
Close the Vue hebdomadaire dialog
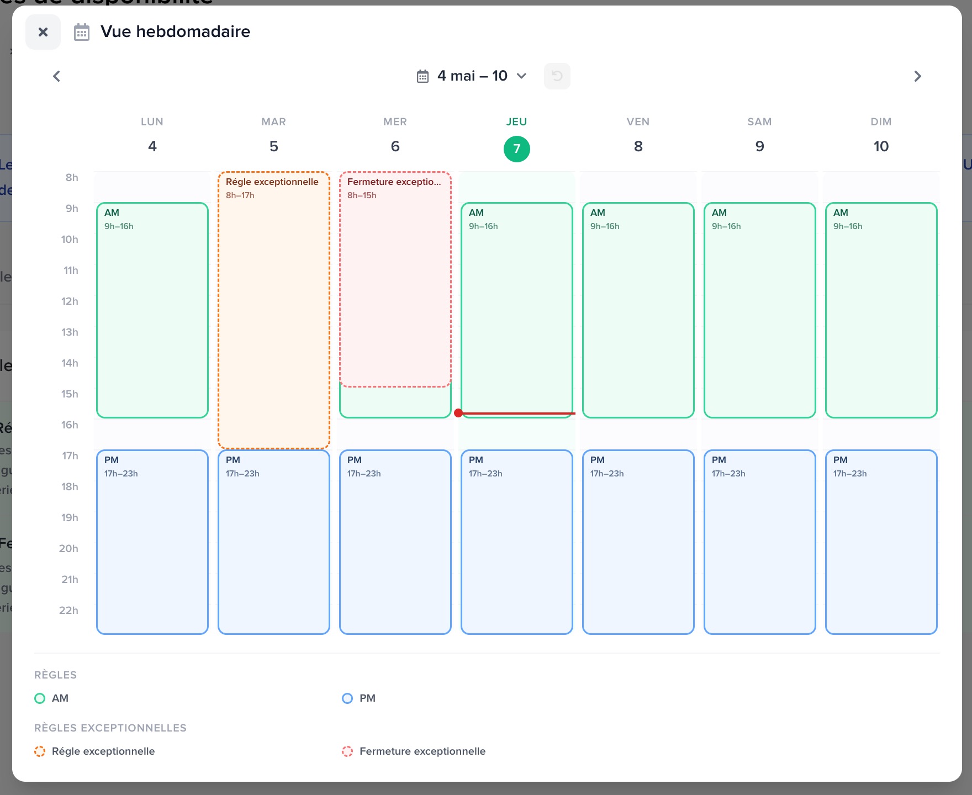pos(43,32)
